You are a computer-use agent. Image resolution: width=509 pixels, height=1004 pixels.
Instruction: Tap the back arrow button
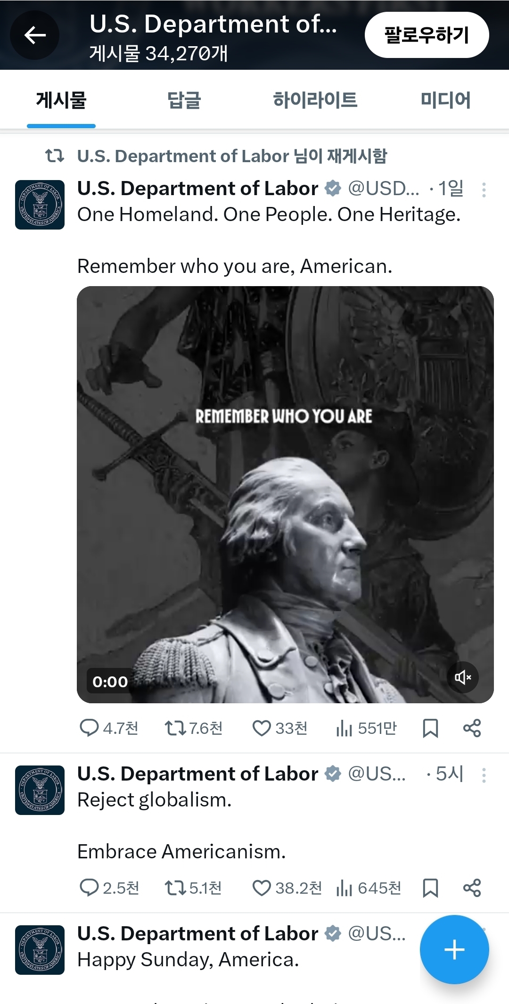(x=35, y=35)
